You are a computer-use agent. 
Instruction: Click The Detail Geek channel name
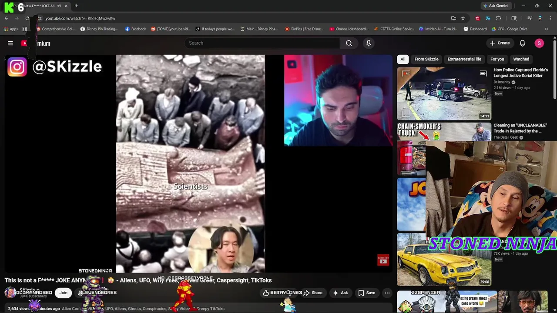(x=506, y=137)
